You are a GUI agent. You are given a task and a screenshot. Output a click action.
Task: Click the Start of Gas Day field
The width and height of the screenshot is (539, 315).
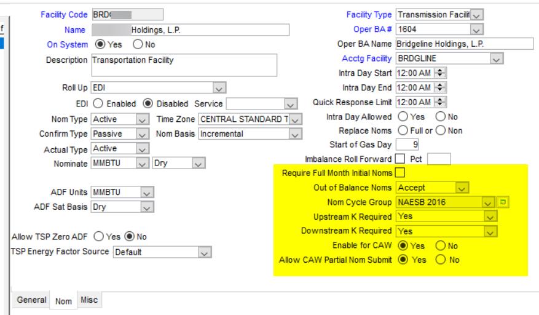[x=407, y=145]
